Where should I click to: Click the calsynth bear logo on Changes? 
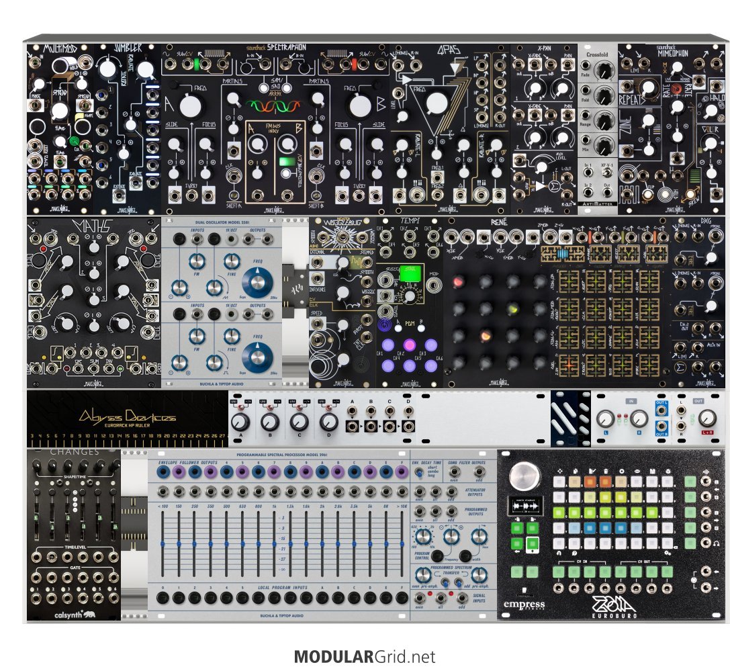click(x=89, y=614)
